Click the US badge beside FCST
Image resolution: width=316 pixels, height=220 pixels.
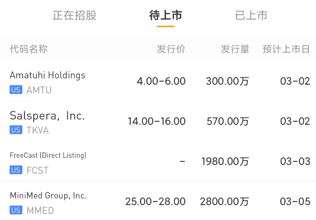[x=16, y=170]
